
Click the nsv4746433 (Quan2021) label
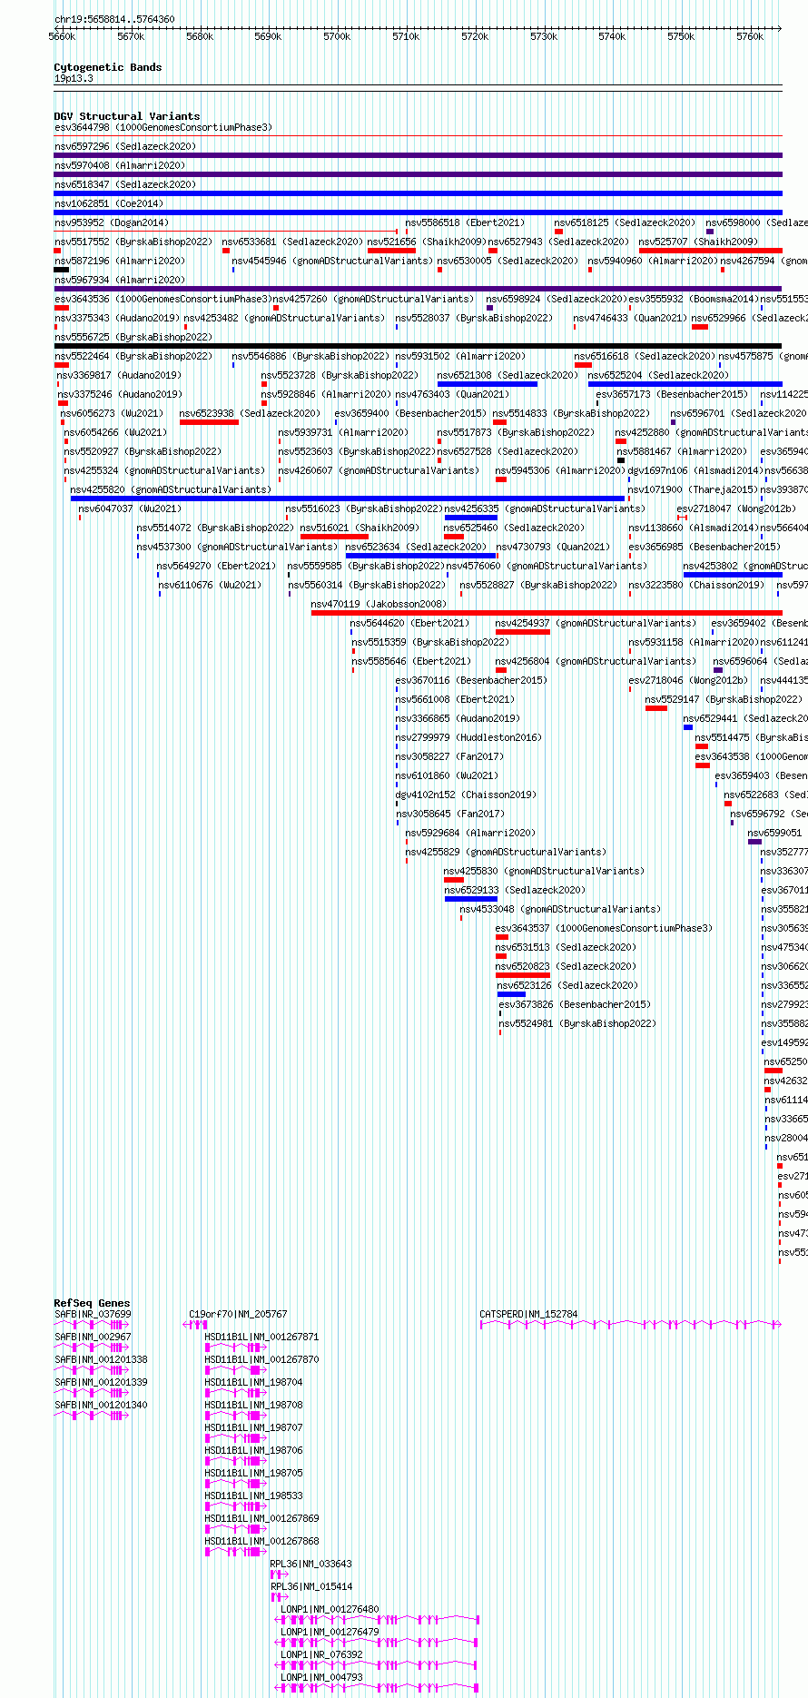(630, 318)
